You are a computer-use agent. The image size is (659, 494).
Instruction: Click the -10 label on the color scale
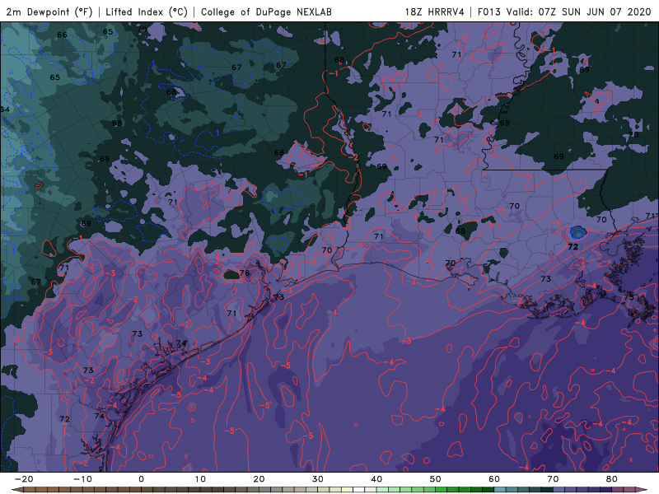[x=82, y=479]
